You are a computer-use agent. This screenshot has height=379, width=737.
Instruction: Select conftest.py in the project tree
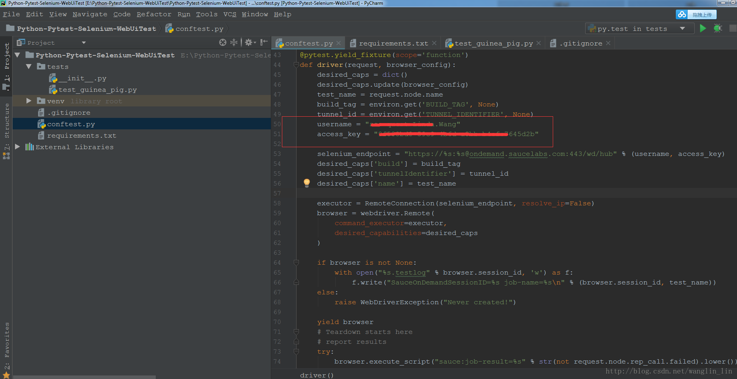[x=71, y=124]
